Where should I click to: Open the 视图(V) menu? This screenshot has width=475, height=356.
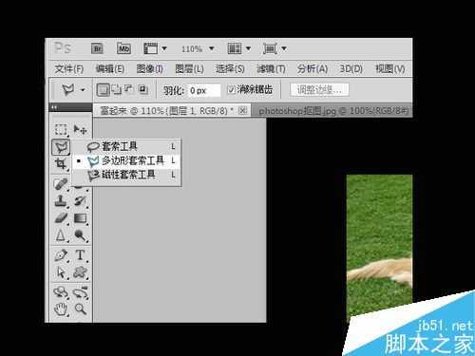coord(389,68)
